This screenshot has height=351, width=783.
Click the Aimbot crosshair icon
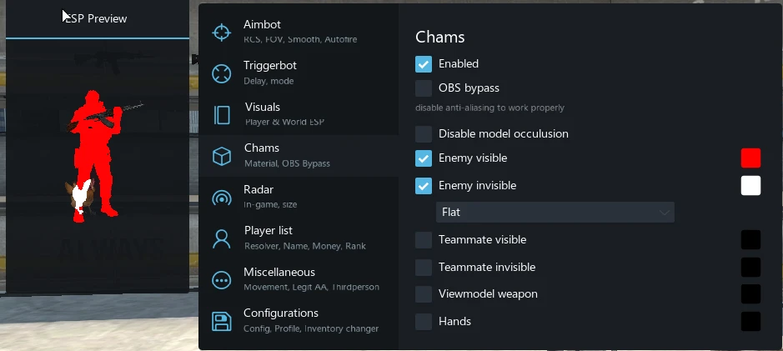(x=221, y=33)
